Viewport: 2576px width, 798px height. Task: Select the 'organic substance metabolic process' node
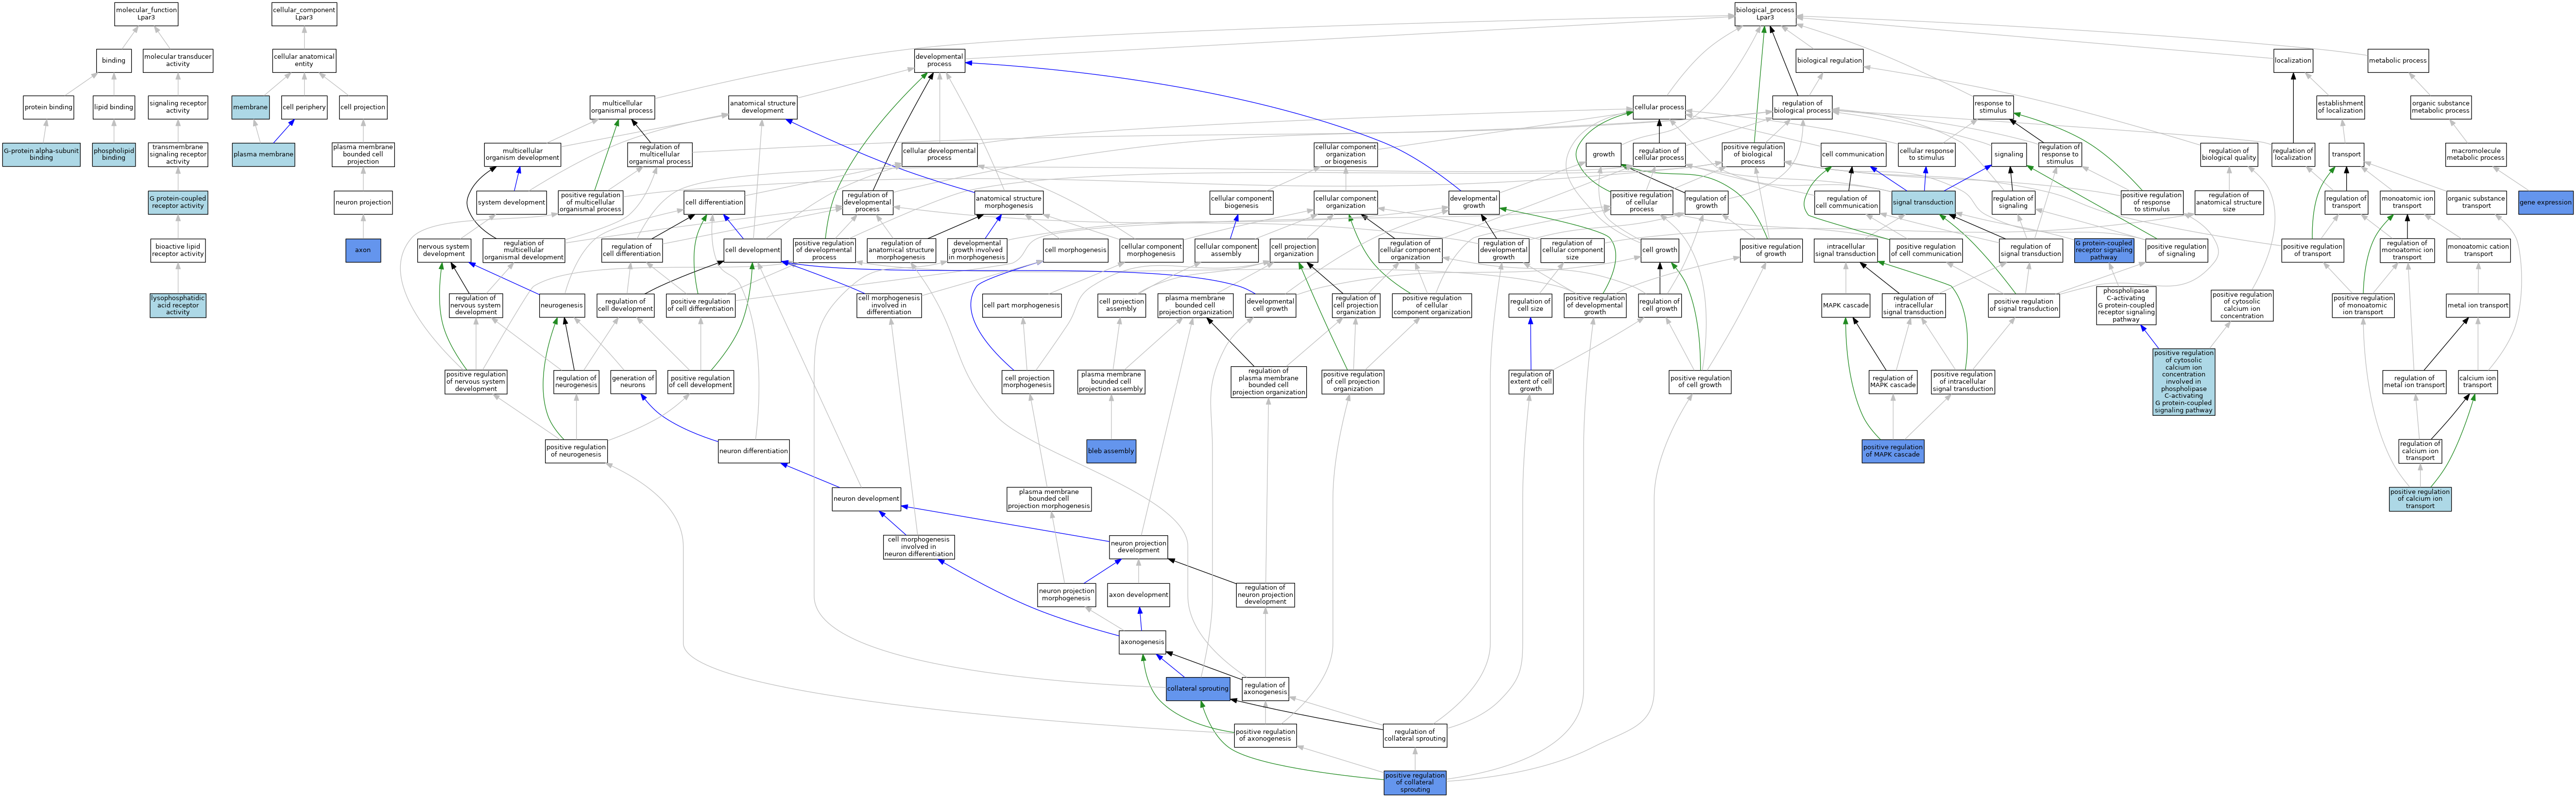pyautogui.click(x=2441, y=107)
